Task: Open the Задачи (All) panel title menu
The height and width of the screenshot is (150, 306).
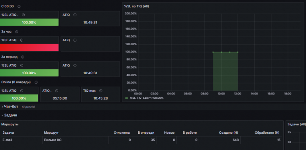Action: pyautogui.click(x=296, y=124)
